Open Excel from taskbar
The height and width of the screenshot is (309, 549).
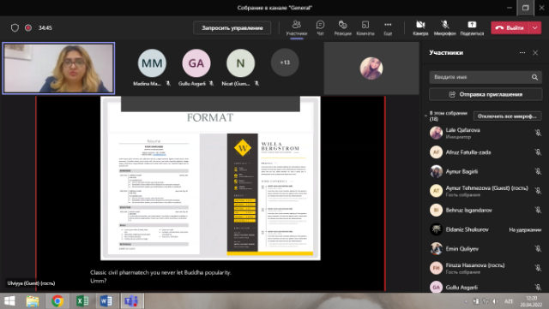click(82, 301)
